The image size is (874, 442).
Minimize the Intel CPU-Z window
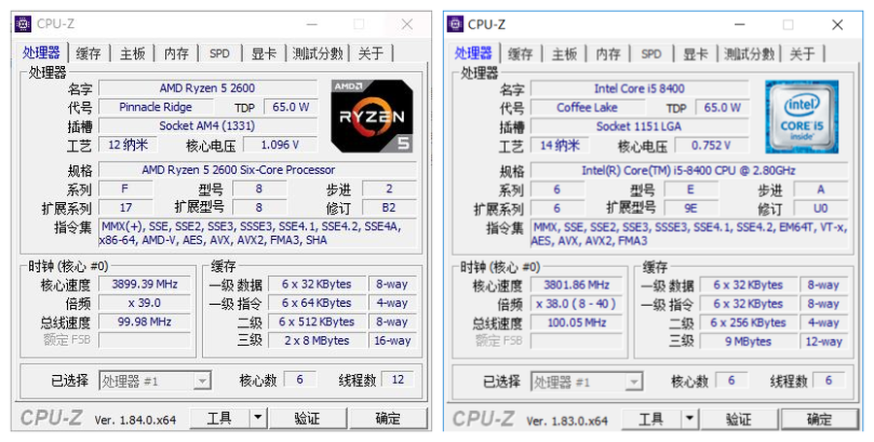[x=739, y=24]
